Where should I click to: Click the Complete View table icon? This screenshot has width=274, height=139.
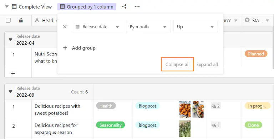click(14, 7)
